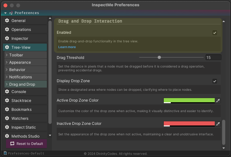Toggle the Drag and Drop Enabled checkbox
Viewport: 231px width, 157px height.
(x=215, y=33)
